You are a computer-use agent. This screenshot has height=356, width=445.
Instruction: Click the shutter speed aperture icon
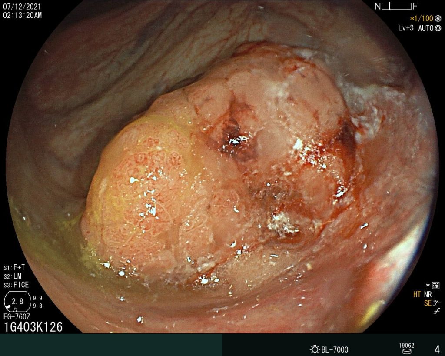(438, 18)
